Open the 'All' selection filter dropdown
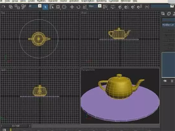Viewport: 175px width, 131px height. click(35, 6)
